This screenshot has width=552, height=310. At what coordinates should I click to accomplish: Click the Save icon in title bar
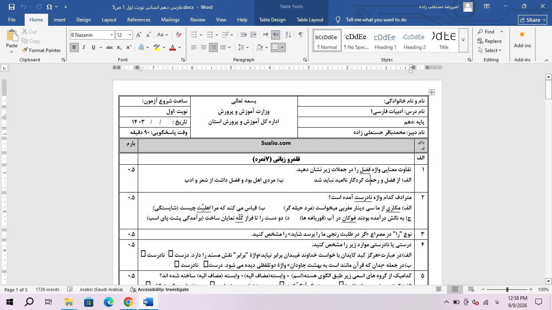tap(11, 7)
